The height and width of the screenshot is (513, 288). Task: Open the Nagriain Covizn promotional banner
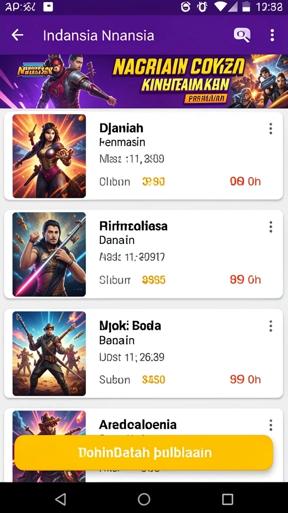(x=144, y=81)
